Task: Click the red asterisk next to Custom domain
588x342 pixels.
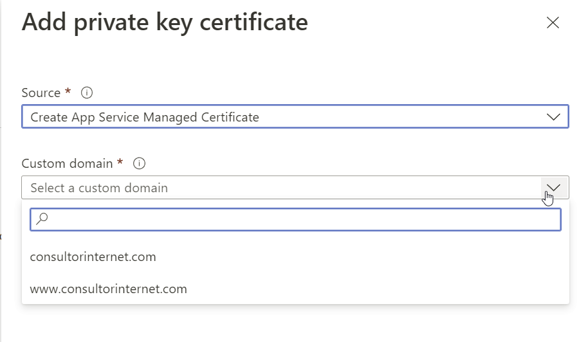Action: [x=120, y=161]
